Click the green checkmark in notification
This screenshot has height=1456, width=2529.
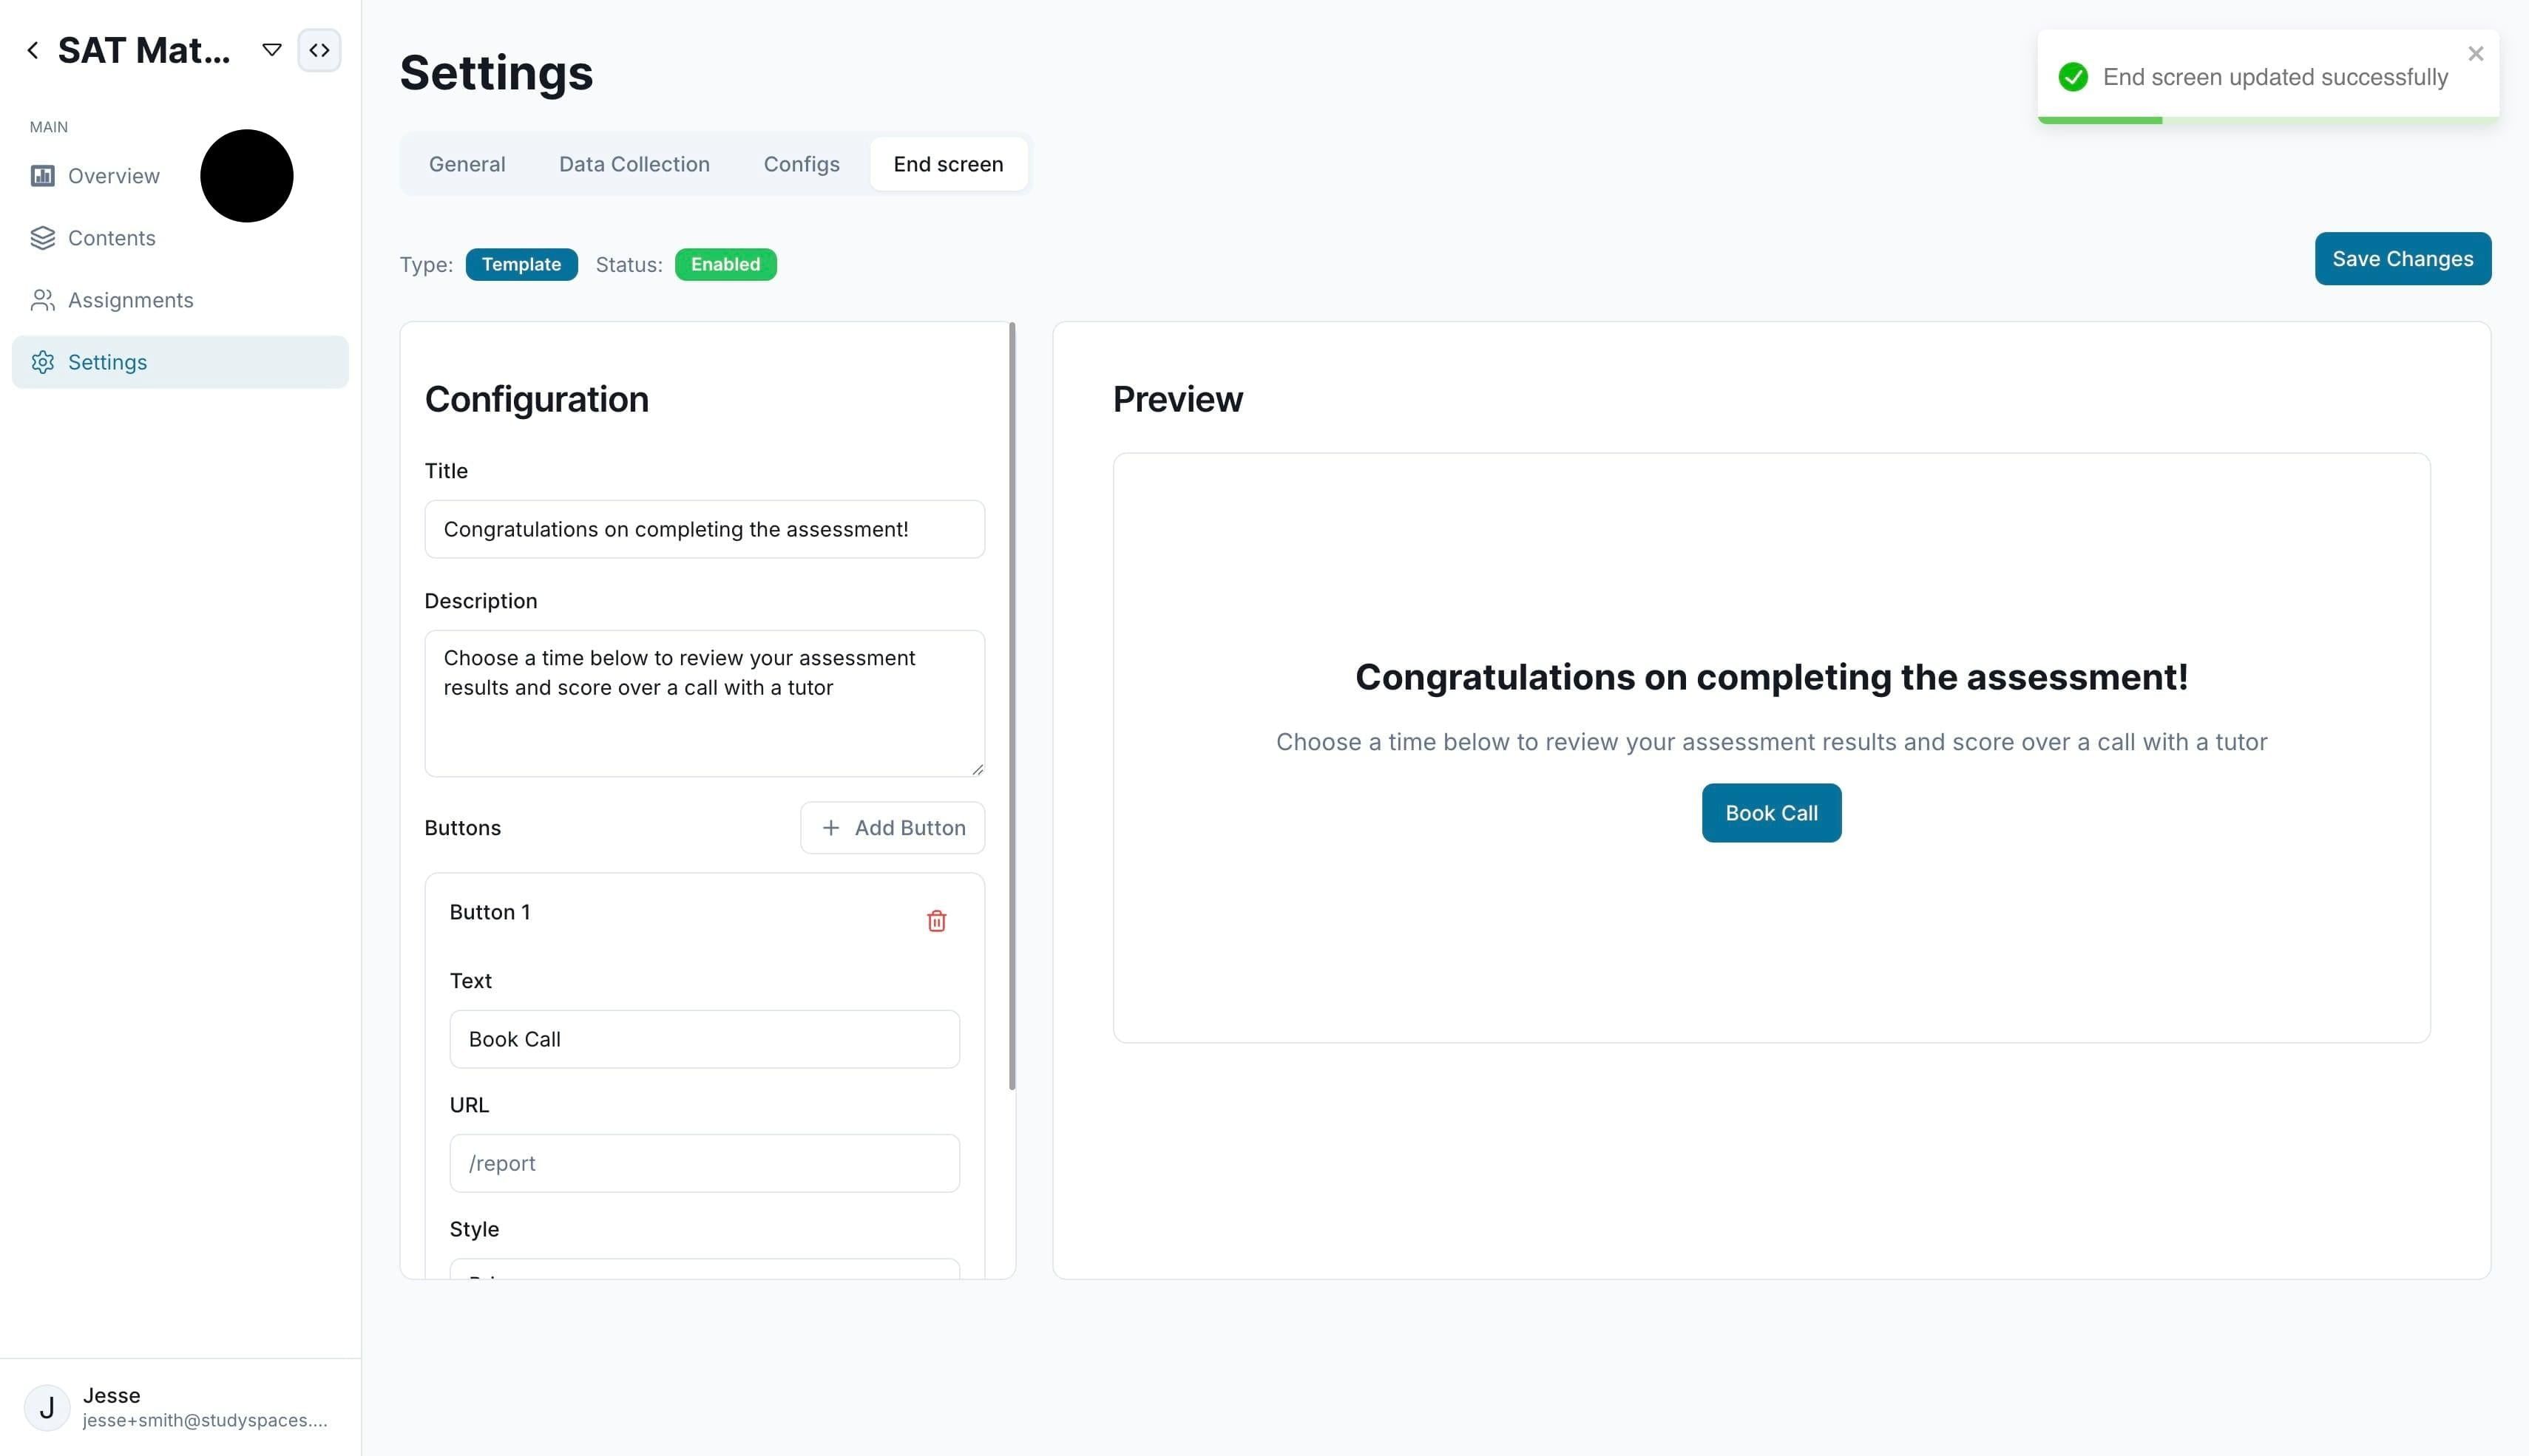click(2073, 77)
